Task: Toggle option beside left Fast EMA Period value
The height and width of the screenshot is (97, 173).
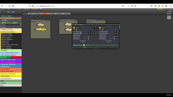Action: tap(91, 32)
